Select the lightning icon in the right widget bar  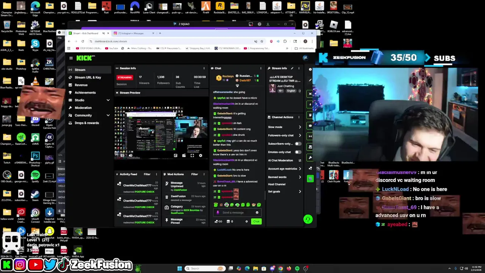(x=310, y=104)
